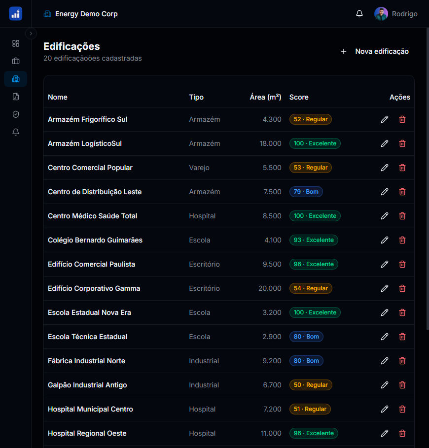Edit Armazém Frigorífico Sul with pencil icon
This screenshot has height=448, width=429.
[385, 119]
